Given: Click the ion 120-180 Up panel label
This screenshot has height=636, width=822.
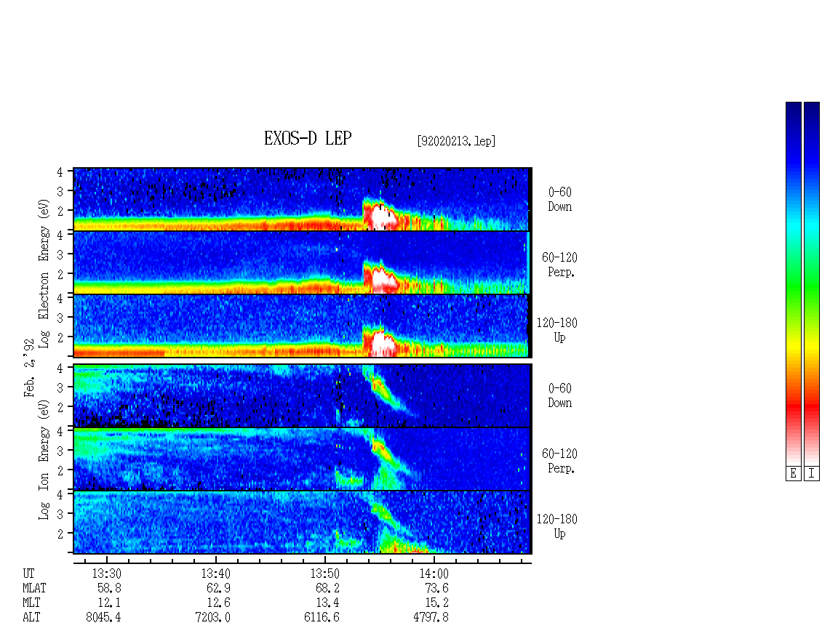Looking at the screenshot, I should pos(556,526).
